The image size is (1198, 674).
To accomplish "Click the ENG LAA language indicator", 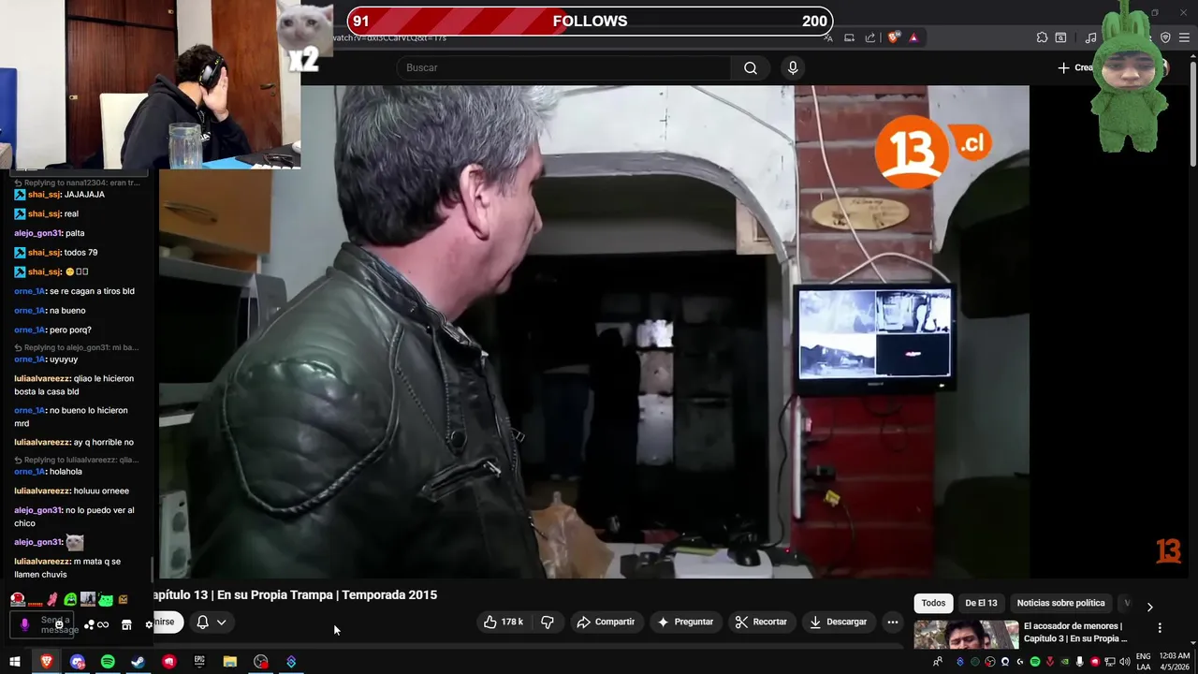I will (1144, 662).
